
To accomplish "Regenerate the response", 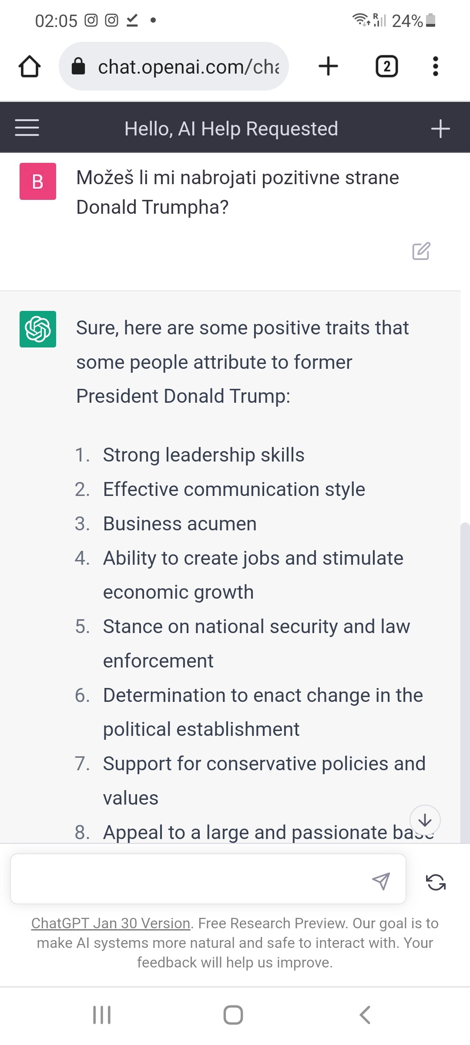I will click(436, 882).
